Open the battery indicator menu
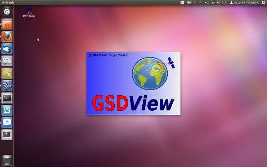Image resolution: width=267 pixels, height=167 pixels. [189, 3]
